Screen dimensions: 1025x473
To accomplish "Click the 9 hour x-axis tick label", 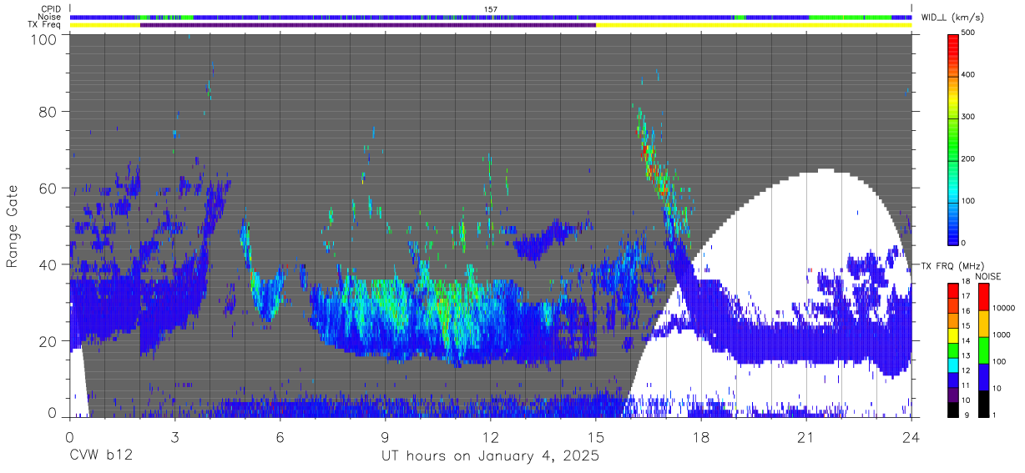I will [385, 435].
